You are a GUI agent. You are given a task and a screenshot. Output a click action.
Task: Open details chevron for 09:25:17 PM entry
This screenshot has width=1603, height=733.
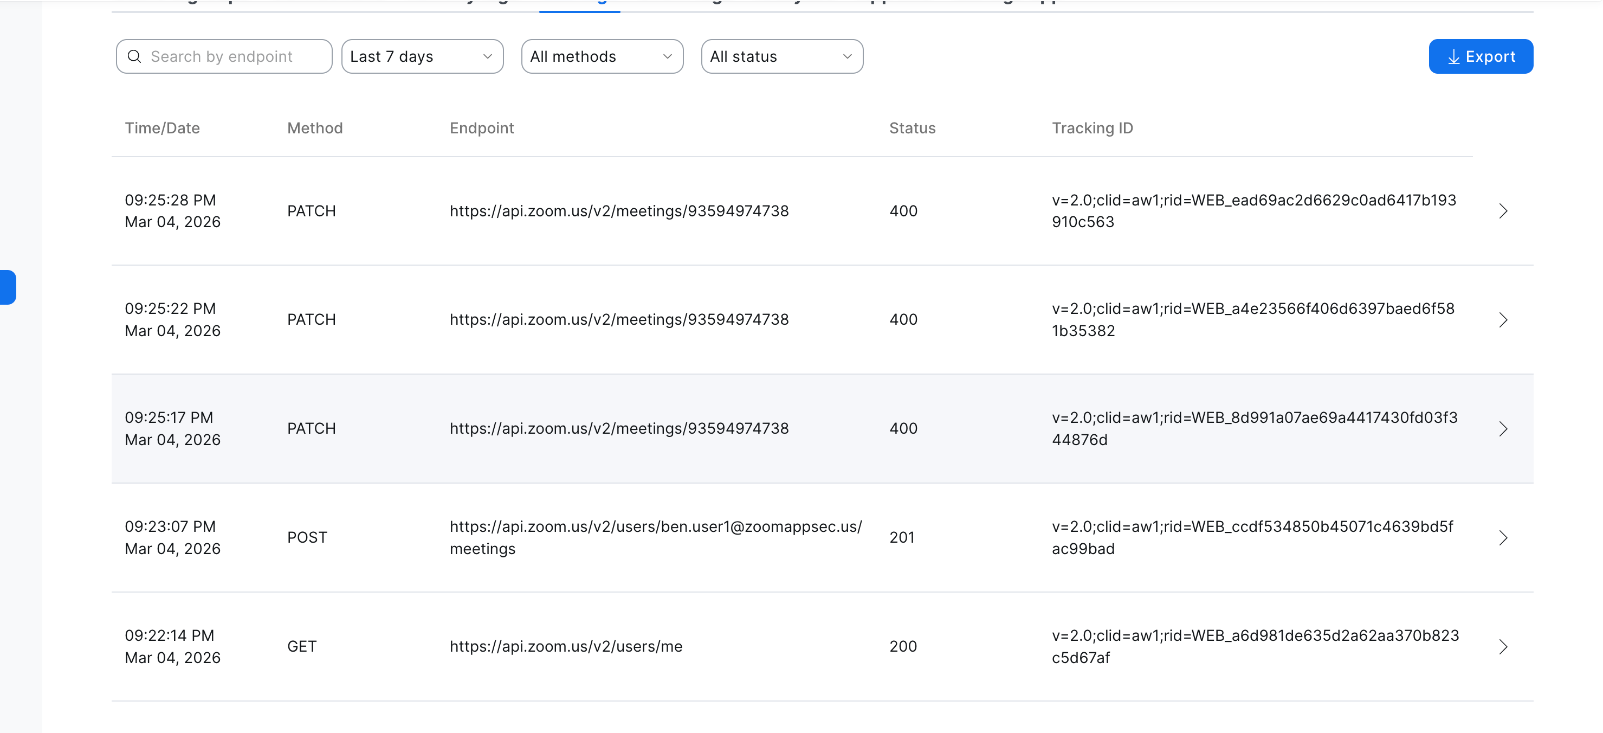pyautogui.click(x=1503, y=429)
